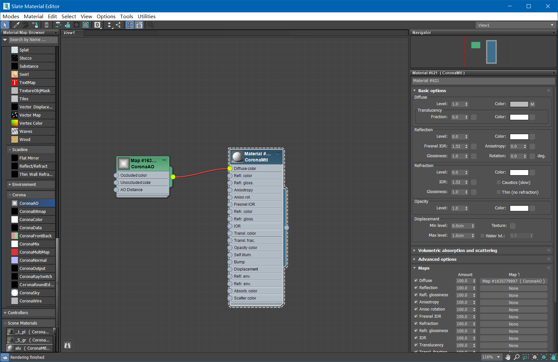Open the Material menu
Screen dimensions: 558x362
click(x=34, y=16)
